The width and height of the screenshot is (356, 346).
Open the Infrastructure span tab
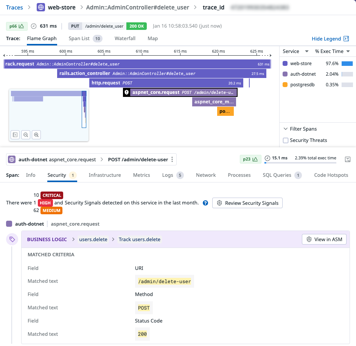click(x=105, y=175)
